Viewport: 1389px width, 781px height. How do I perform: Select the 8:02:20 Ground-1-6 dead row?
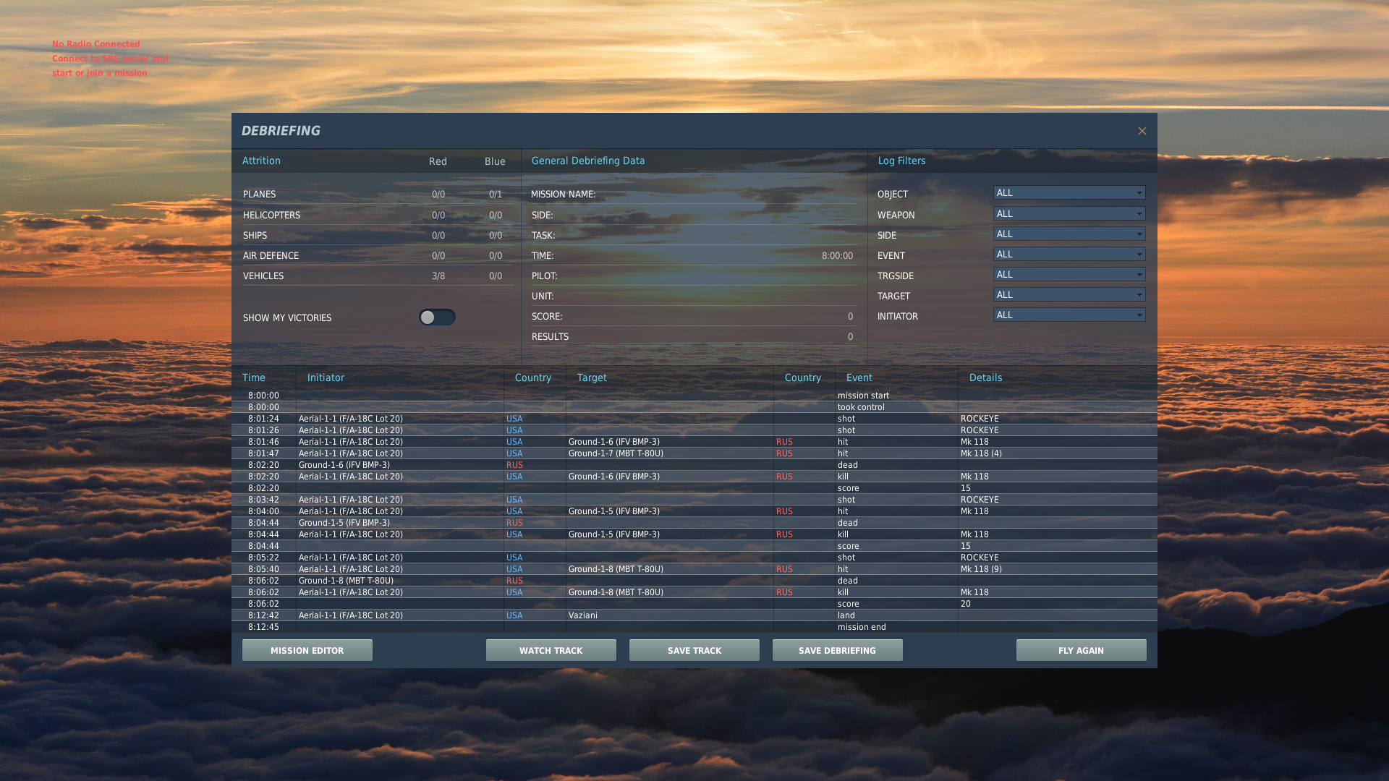(x=694, y=465)
